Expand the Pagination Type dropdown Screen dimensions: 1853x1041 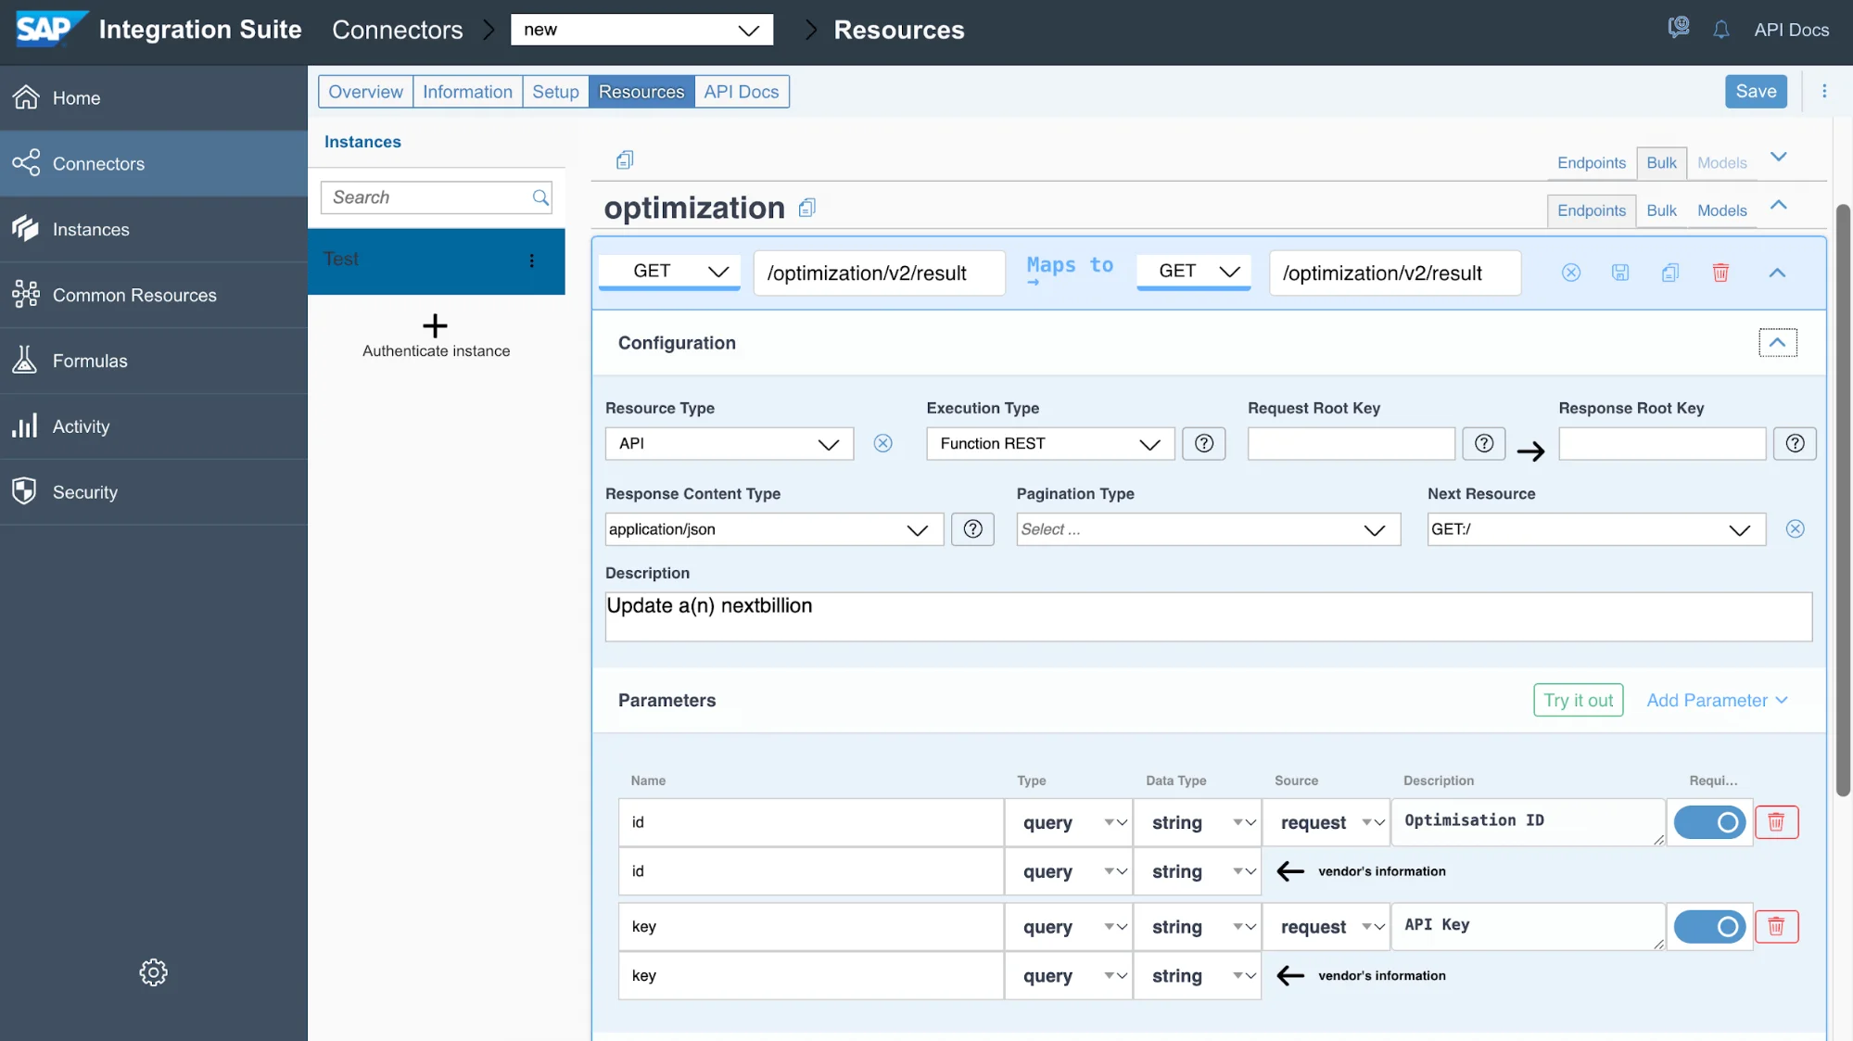(1377, 528)
